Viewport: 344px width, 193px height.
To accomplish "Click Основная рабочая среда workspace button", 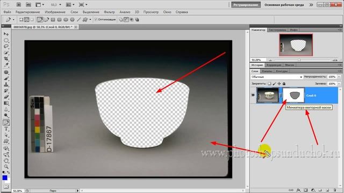I will point(284,5).
